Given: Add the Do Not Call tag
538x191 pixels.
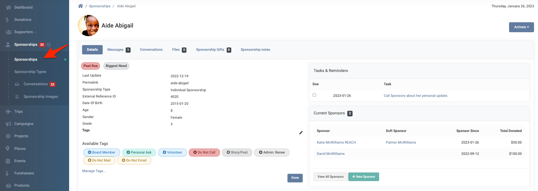Looking at the screenshot, I should pos(204,153).
